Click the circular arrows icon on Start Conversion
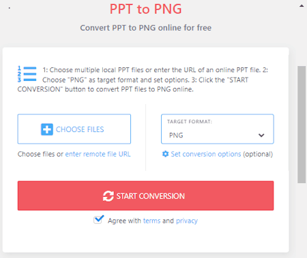This screenshot has width=307, height=258. click(x=108, y=196)
